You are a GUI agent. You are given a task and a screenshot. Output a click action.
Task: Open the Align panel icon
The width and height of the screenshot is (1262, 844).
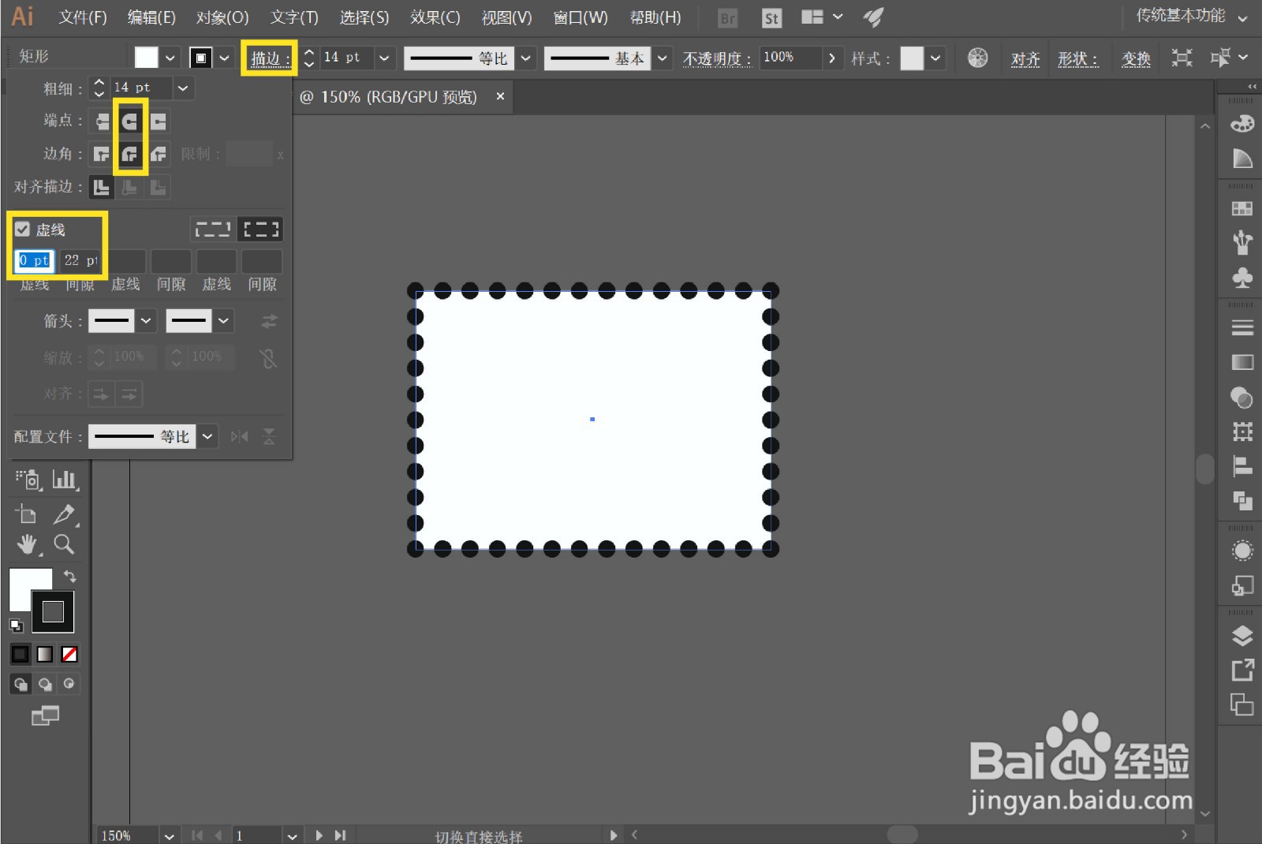tap(1242, 466)
